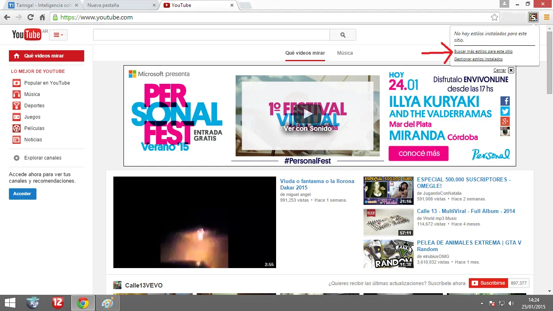The height and width of the screenshot is (311, 553).
Task: Open the Instagram icon in the ad
Action: pyautogui.click(x=505, y=131)
